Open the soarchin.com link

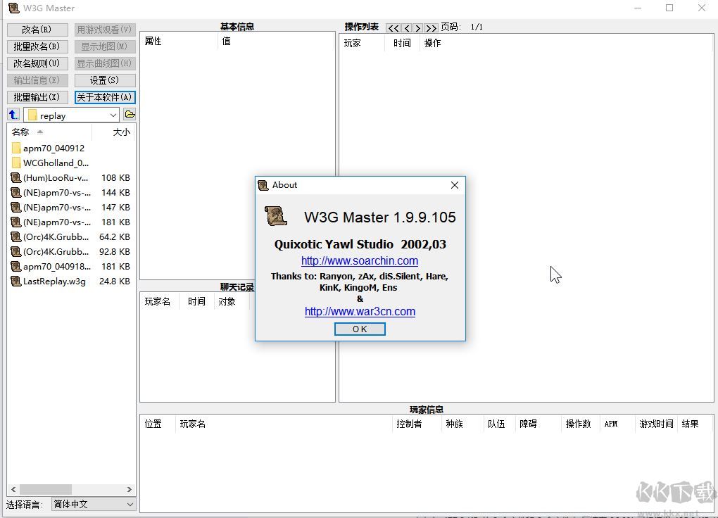pyautogui.click(x=360, y=260)
